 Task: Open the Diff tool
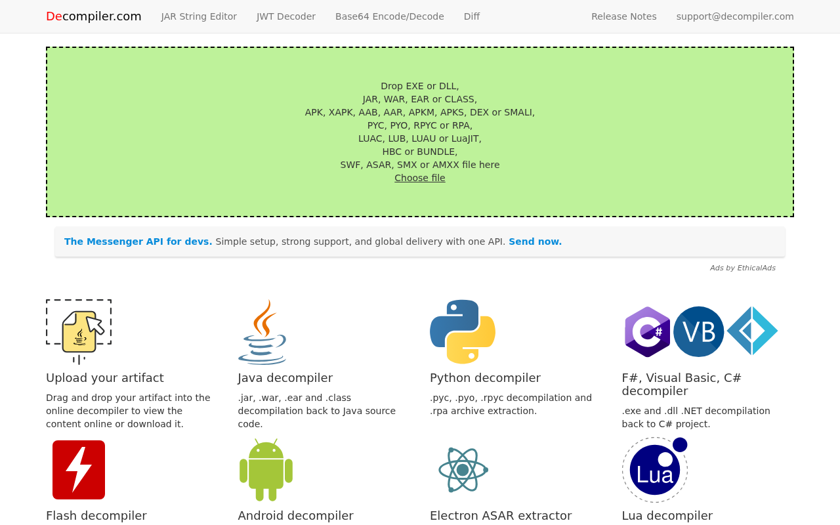pos(472,16)
